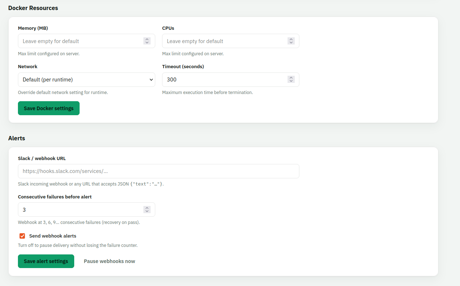The height and width of the screenshot is (286, 460).
Task: Click the "Network" label
Action: pos(28,66)
